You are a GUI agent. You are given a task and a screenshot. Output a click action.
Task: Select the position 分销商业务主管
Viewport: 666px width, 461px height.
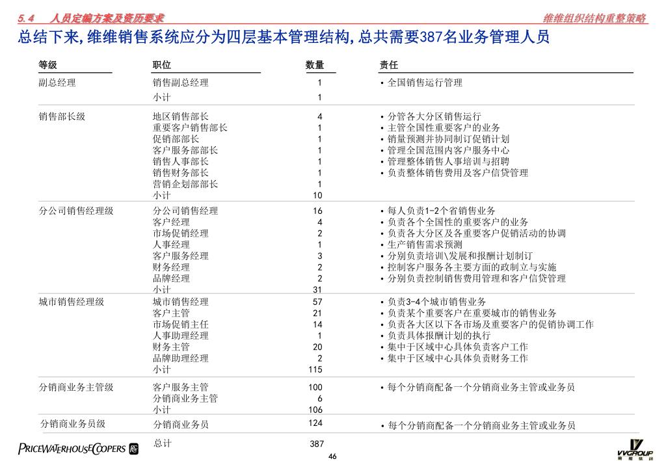[x=185, y=399]
